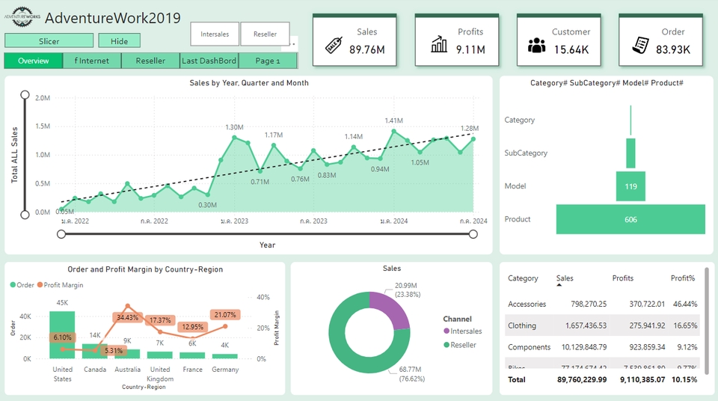Drill into the Product funnel bar
The image size is (718, 401).
(630, 219)
